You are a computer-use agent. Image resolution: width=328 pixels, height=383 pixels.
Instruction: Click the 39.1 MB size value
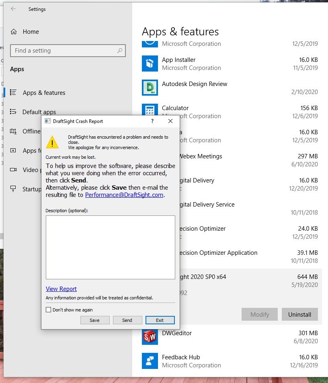(x=307, y=252)
